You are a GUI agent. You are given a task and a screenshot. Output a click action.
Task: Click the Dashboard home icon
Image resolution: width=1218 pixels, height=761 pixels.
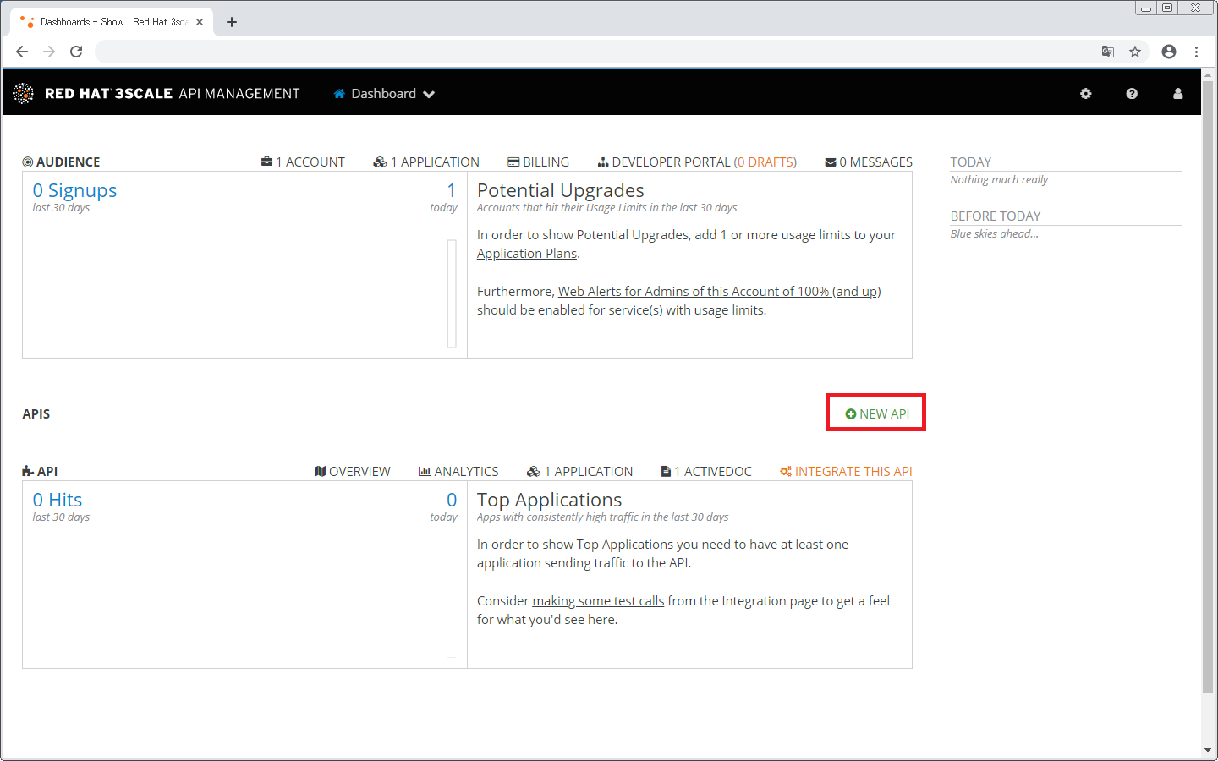[x=339, y=94]
